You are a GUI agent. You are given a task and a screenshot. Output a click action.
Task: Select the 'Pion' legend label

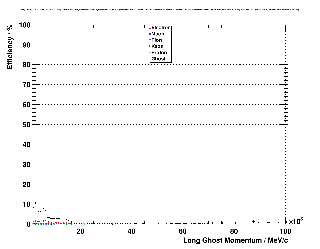(156, 40)
